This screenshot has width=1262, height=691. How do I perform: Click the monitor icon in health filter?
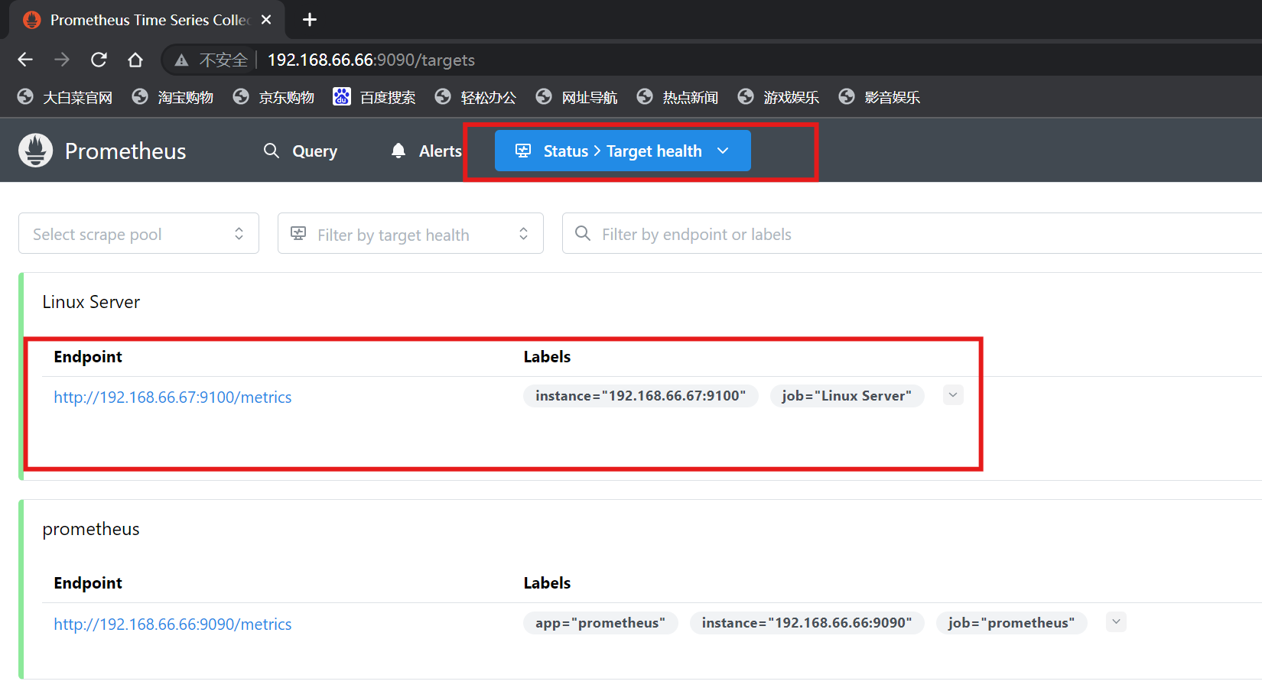click(x=298, y=233)
